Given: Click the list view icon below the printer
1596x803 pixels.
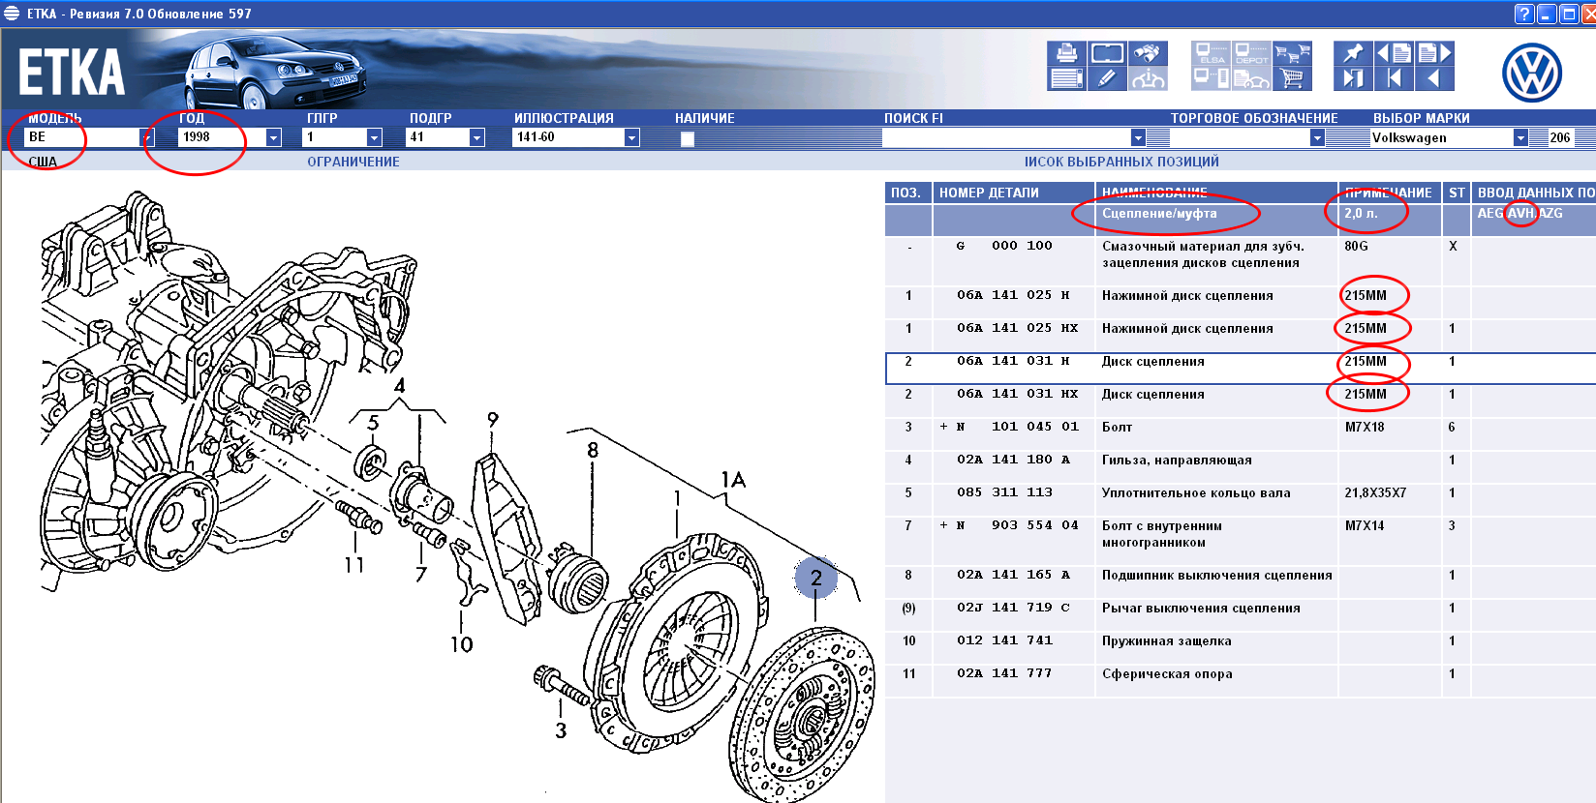Looking at the screenshot, I should tap(1066, 78).
